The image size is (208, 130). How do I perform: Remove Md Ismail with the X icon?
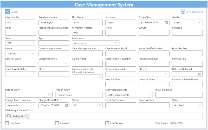(28, 116)
